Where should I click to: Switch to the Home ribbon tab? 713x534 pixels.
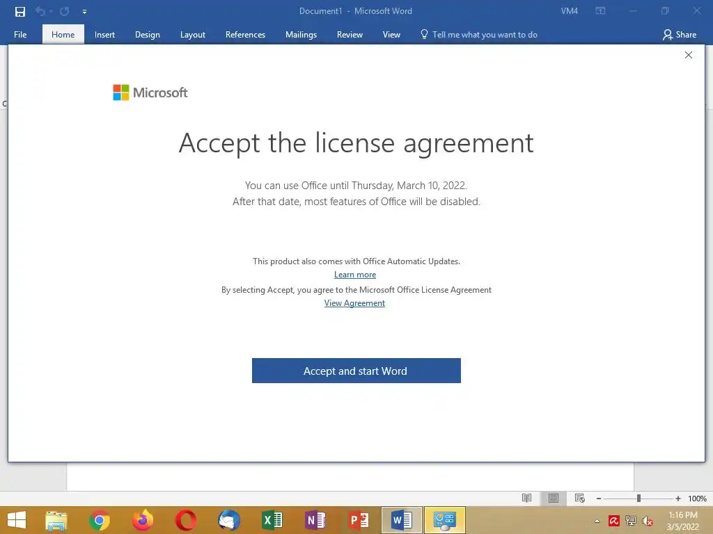[63, 35]
